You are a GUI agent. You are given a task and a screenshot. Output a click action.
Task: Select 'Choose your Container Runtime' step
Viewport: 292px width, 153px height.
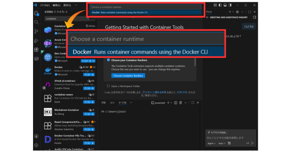click(129, 60)
